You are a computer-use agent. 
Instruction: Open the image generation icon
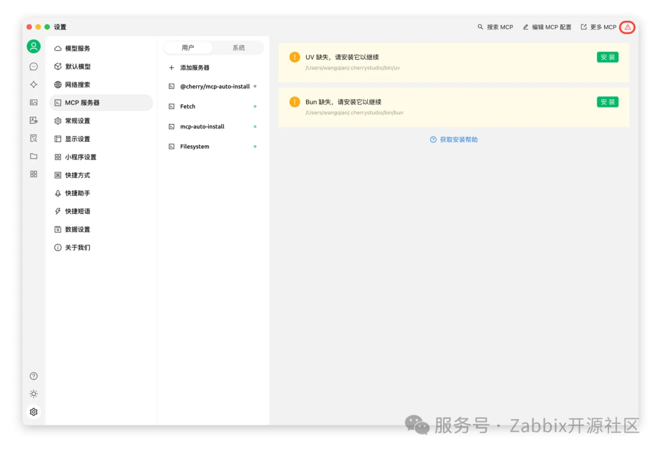[x=34, y=103]
